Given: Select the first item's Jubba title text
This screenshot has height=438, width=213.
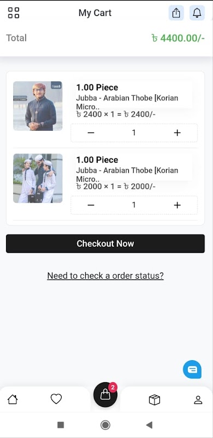Looking at the screenshot, I should [127, 102].
